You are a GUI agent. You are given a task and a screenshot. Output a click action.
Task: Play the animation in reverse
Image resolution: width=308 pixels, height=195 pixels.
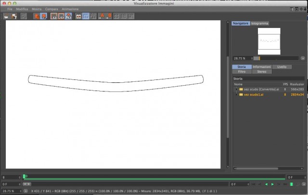(266, 184)
